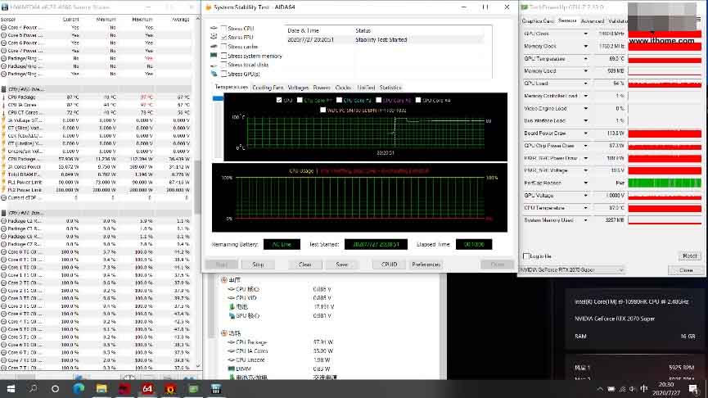Open GPU Load sensor dropdown

pos(586,84)
